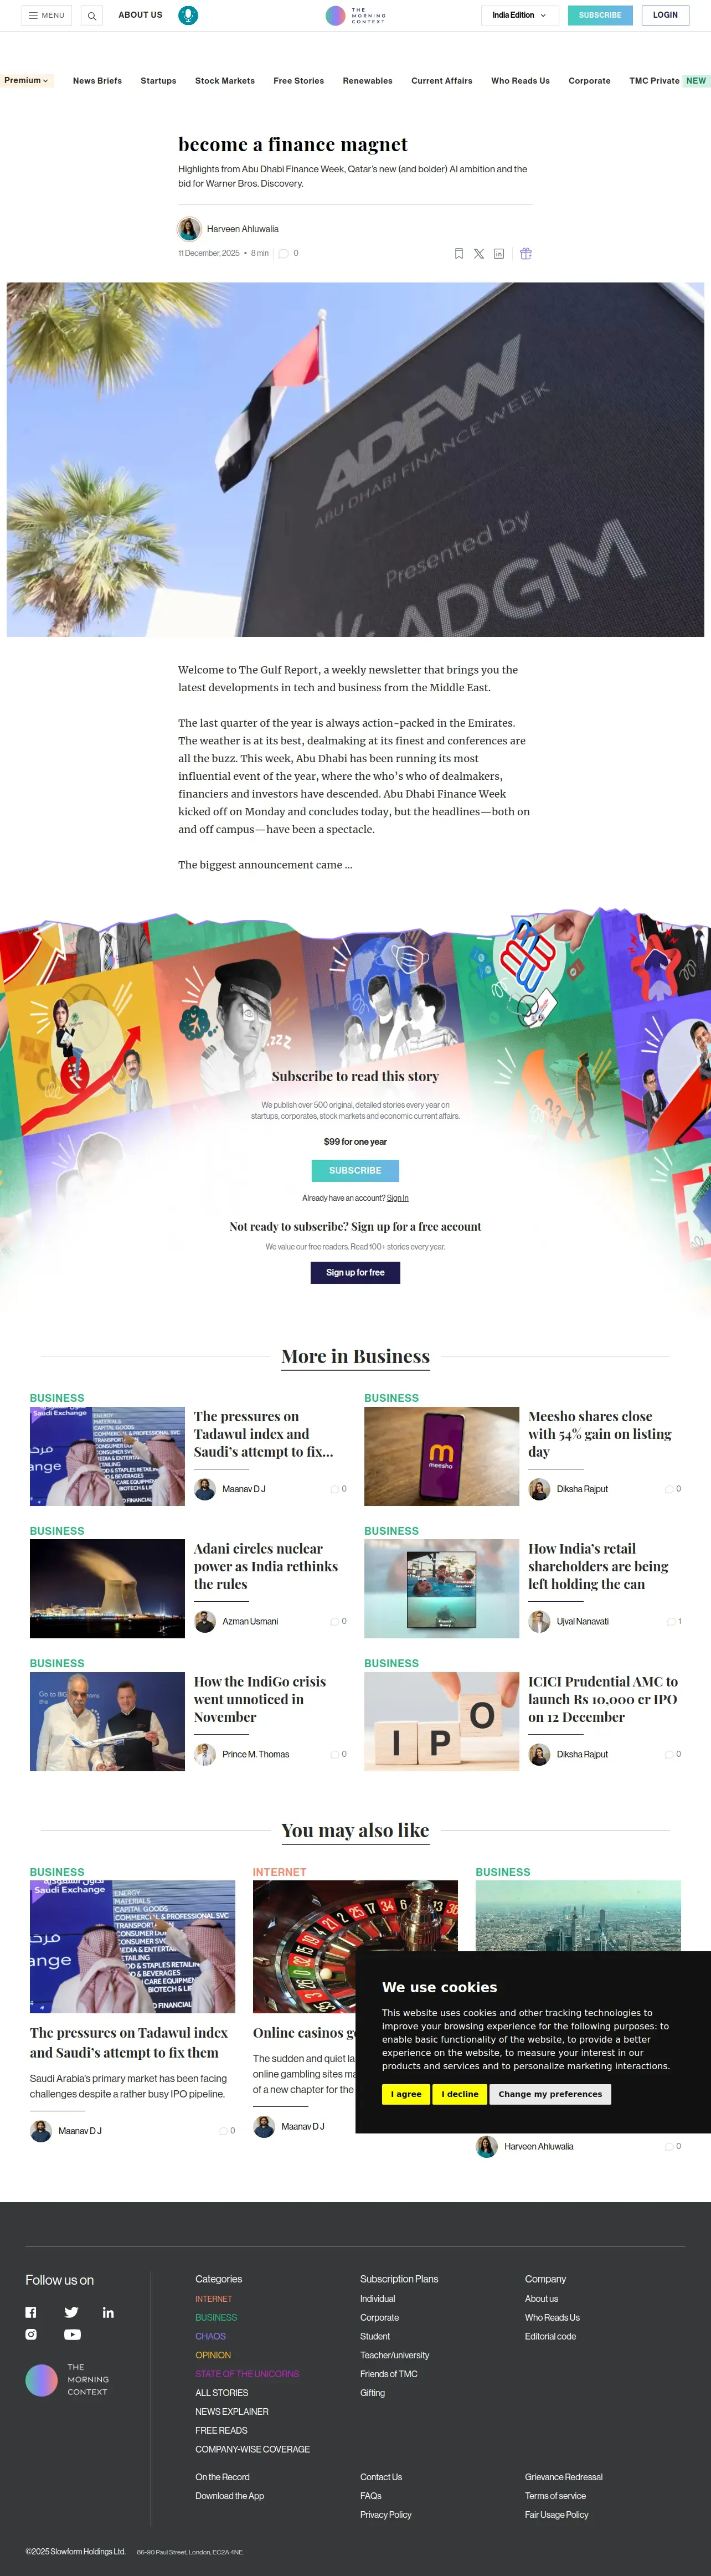Expand the Premium menu chevron
This screenshot has height=2576, width=711.
(26, 80)
